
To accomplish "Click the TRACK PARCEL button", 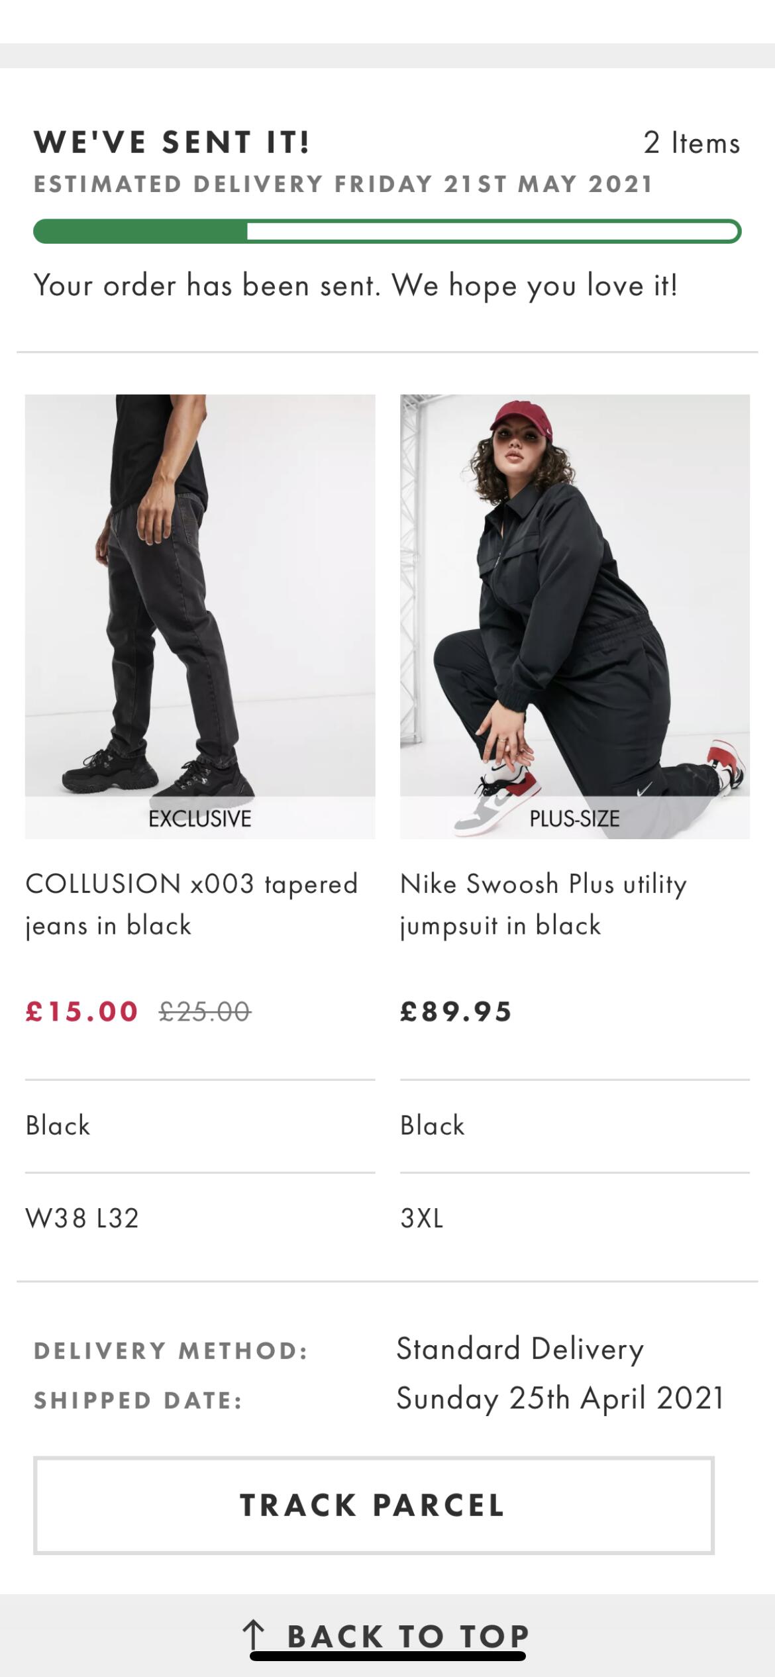I will click(x=374, y=1505).
